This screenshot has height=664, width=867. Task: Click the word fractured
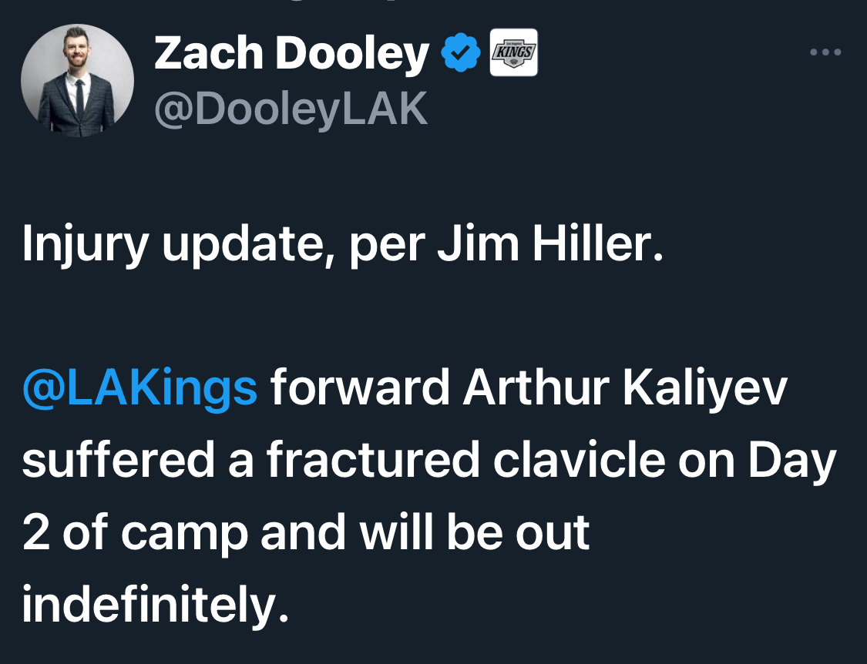point(373,459)
